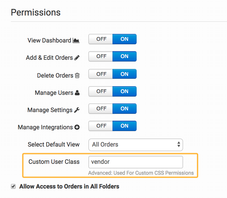Disable the Delete Orders permission
This screenshot has height=198, width=227.
(101, 74)
